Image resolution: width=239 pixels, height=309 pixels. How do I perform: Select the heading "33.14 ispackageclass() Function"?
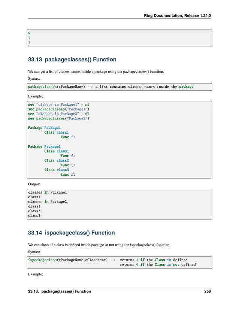click(71, 233)
